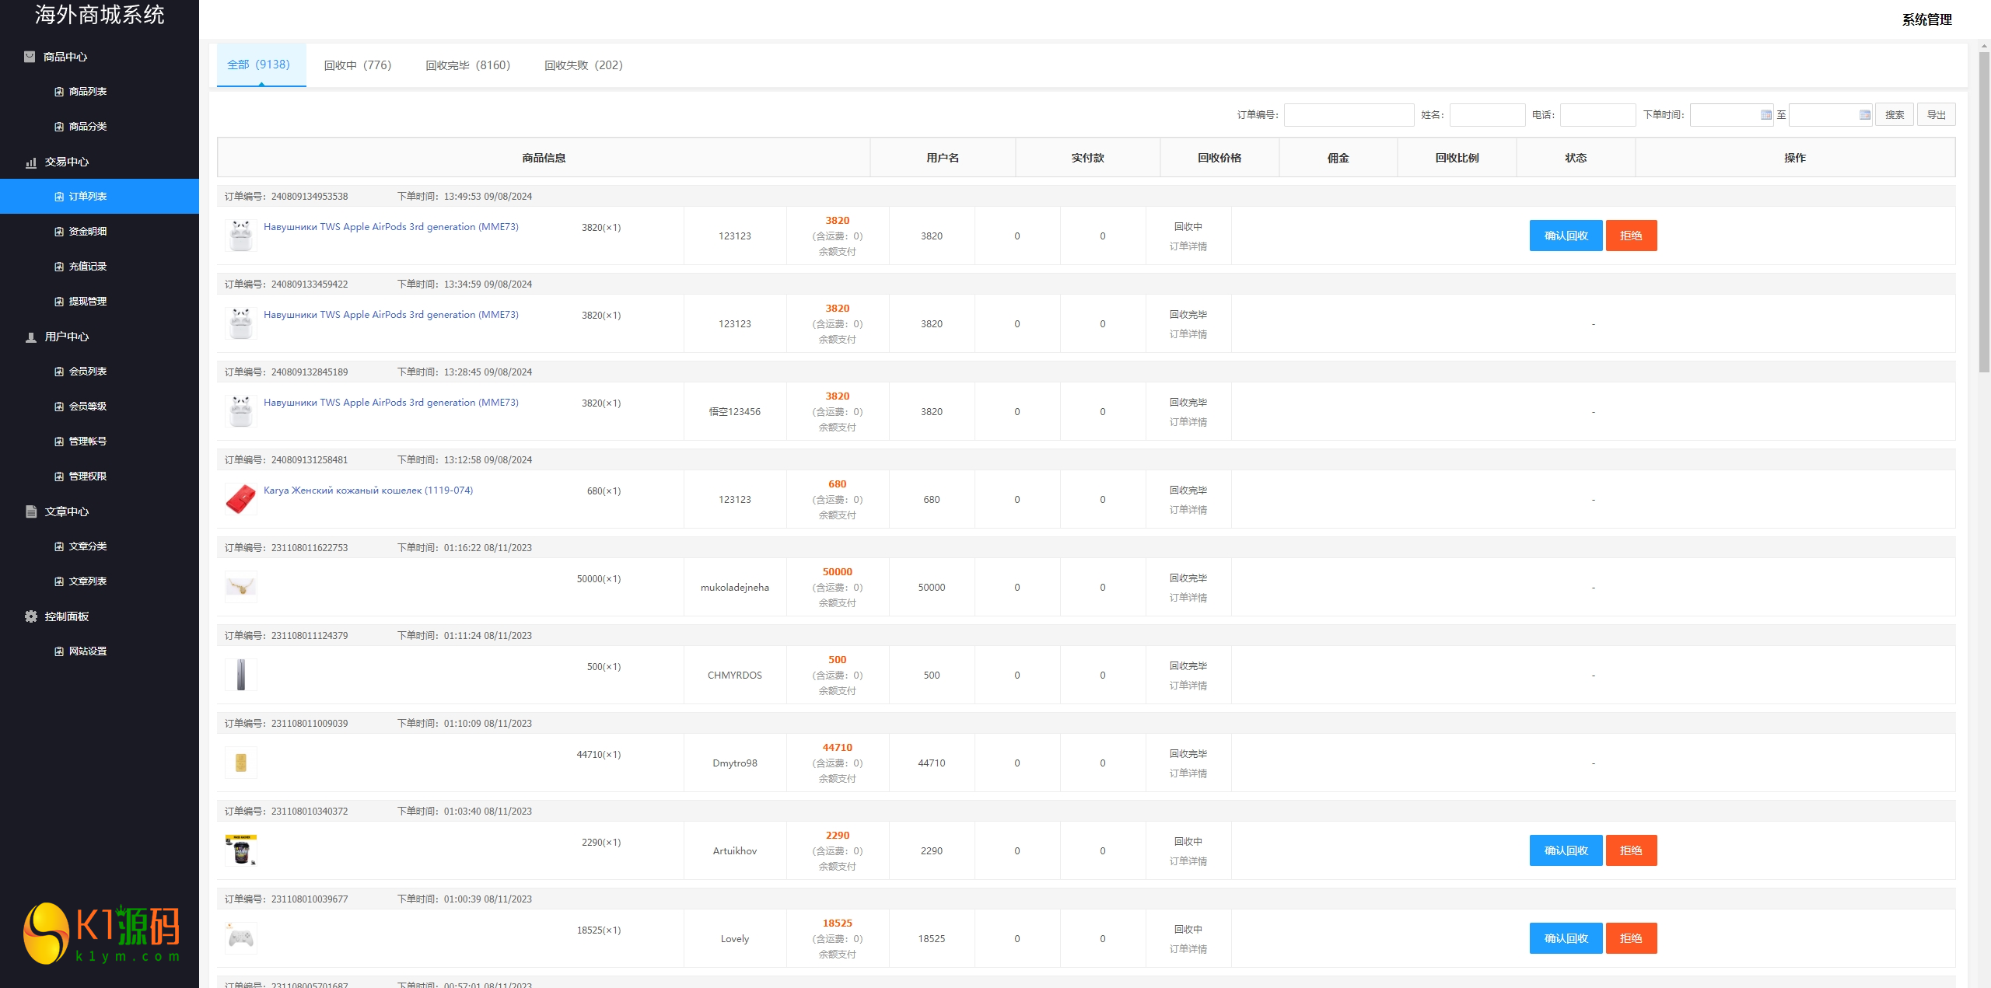Confirm recycle for order 240809134953538

coord(1566,236)
